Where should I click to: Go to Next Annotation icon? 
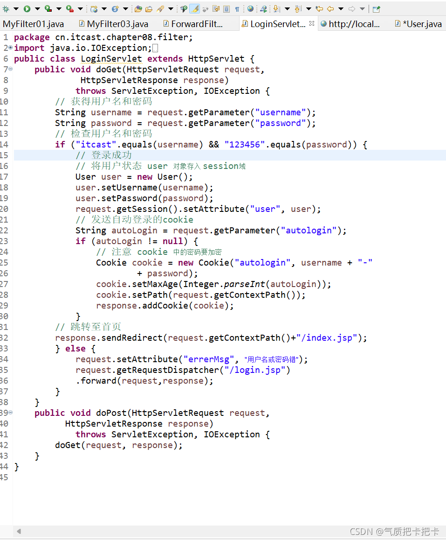pos(276,9)
